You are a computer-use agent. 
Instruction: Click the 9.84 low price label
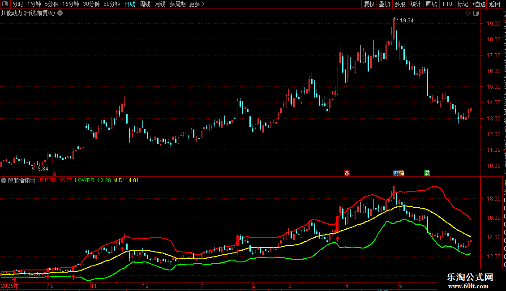43,169
